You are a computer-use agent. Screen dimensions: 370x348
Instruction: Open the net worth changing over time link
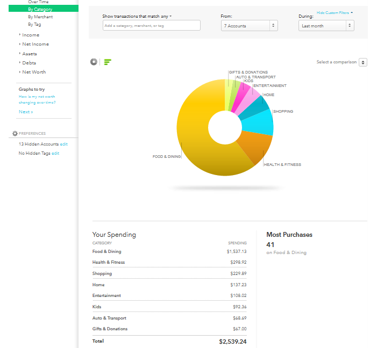click(x=37, y=99)
